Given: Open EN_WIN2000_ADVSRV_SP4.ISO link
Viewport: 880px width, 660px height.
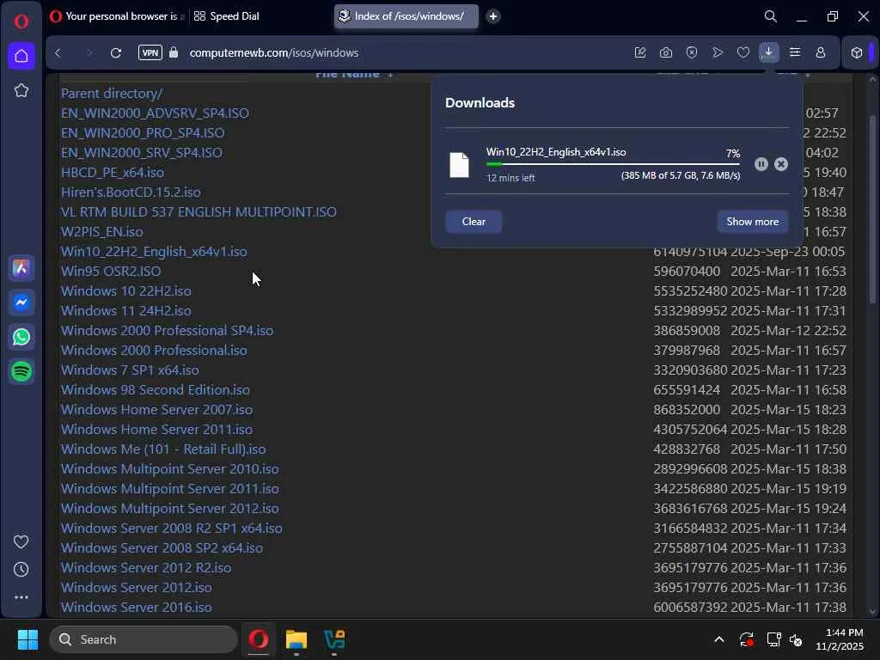Looking at the screenshot, I should (x=155, y=113).
